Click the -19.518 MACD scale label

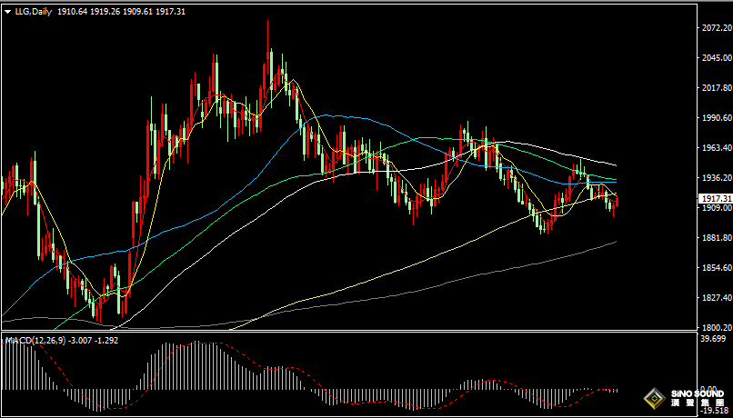click(x=717, y=410)
